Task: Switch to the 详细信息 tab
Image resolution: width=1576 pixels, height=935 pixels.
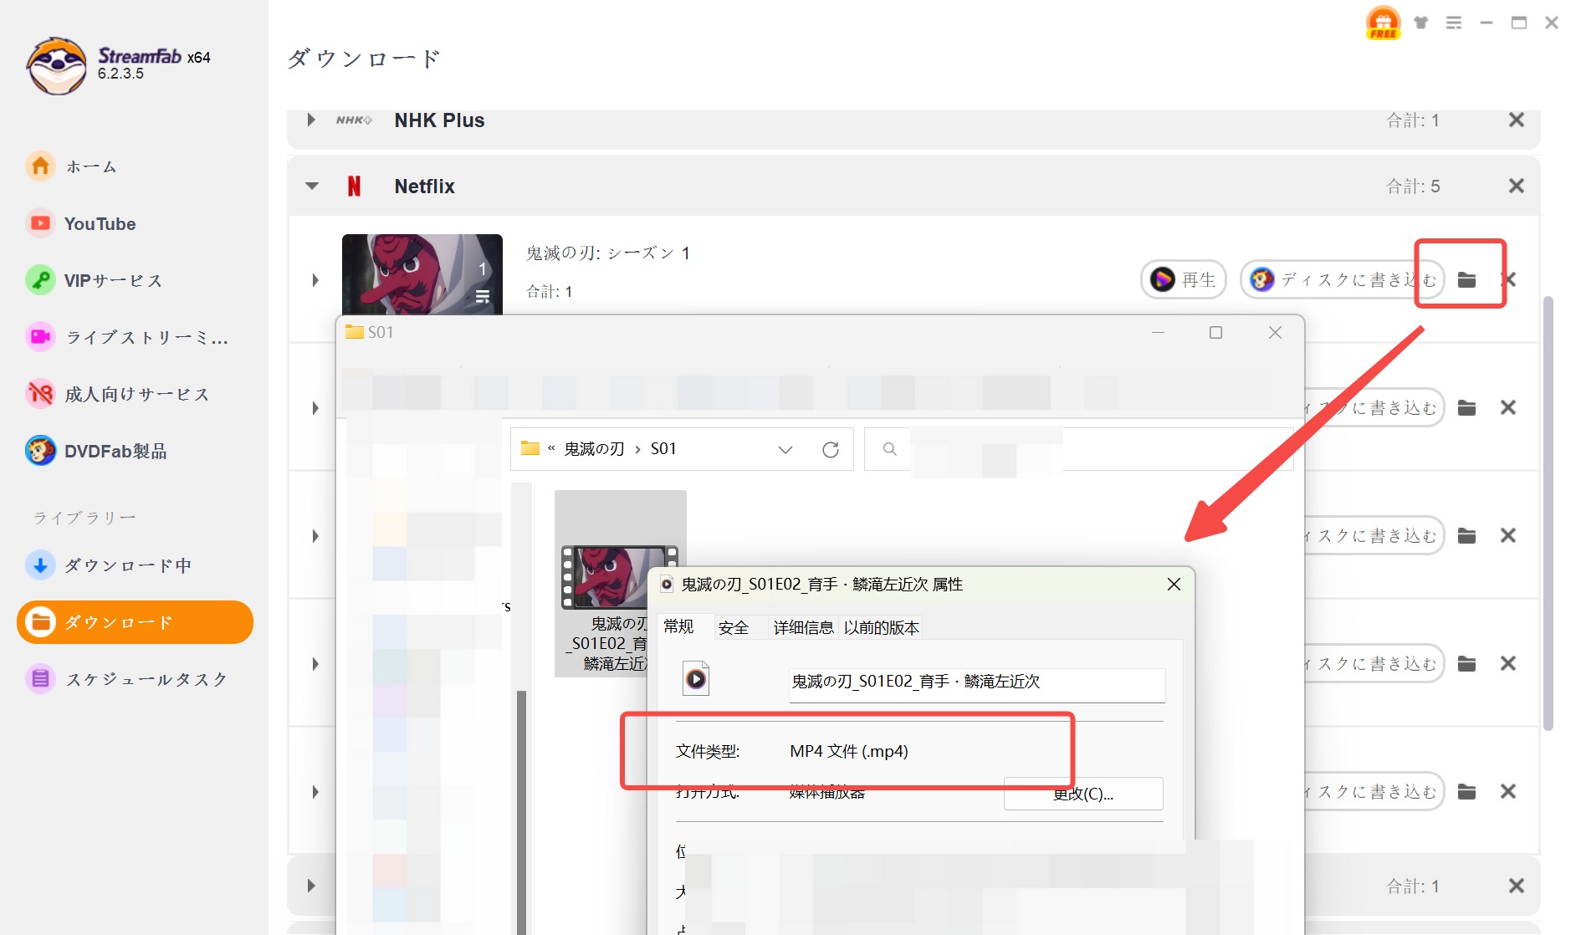Action: [x=803, y=627]
